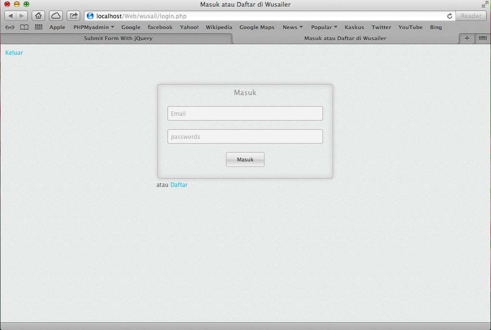Open the Google Maps bookmark
The image size is (491, 330).
pyautogui.click(x=257, y=27)
